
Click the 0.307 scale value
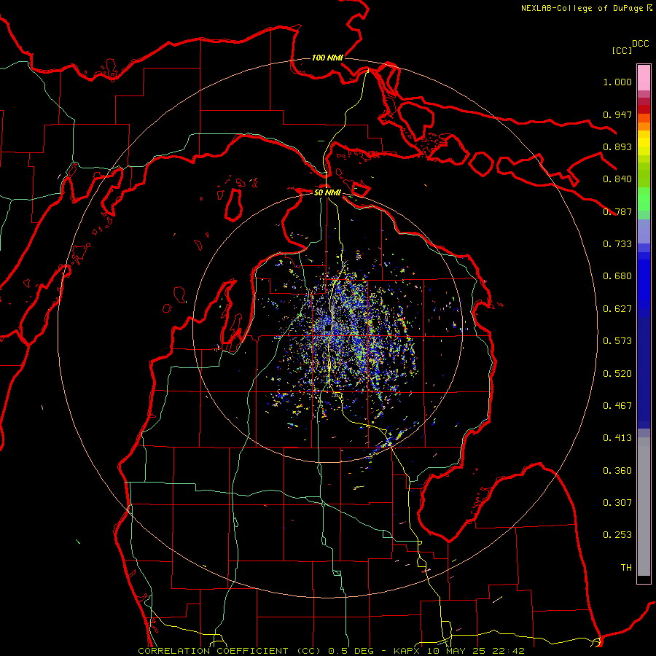click(617, 503)
